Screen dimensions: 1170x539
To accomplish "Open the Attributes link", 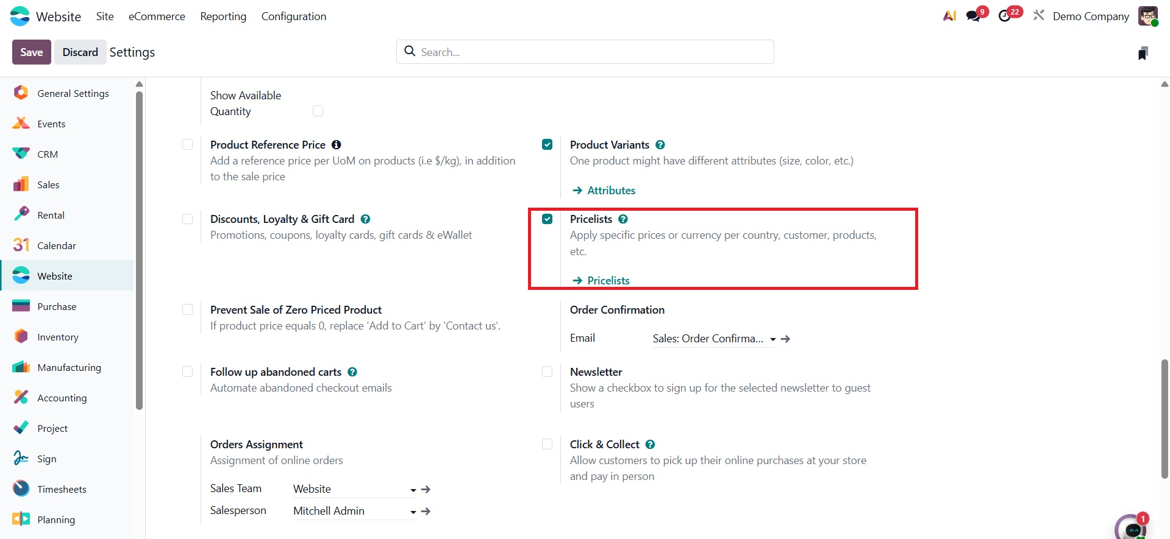I will [x=611, y=191].
